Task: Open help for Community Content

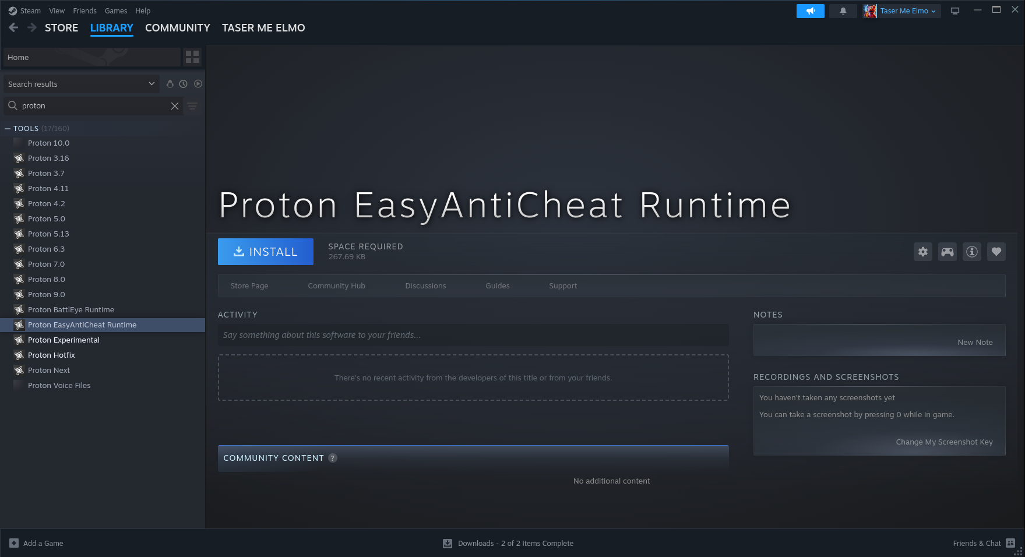Action: coord(333,458)
